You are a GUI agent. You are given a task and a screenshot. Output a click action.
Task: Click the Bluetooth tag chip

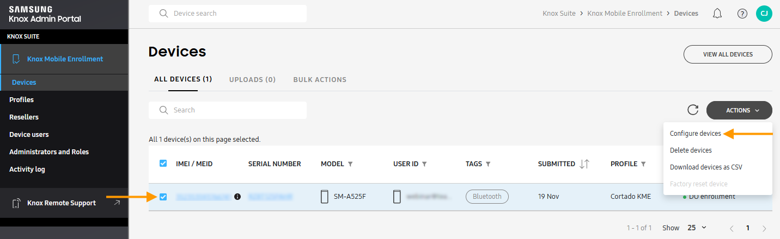(487, 197)
